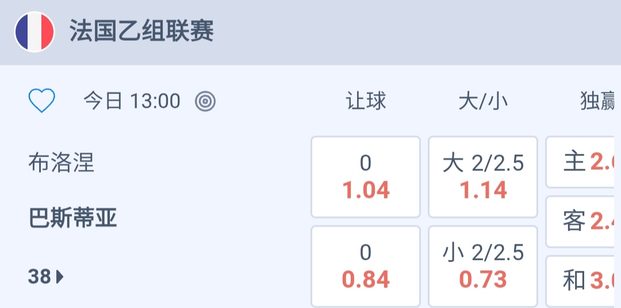This screenshot has height=308, width=621.
Task: Bet on 小 2/2.5 at 0.73
Action: [483, 266]
